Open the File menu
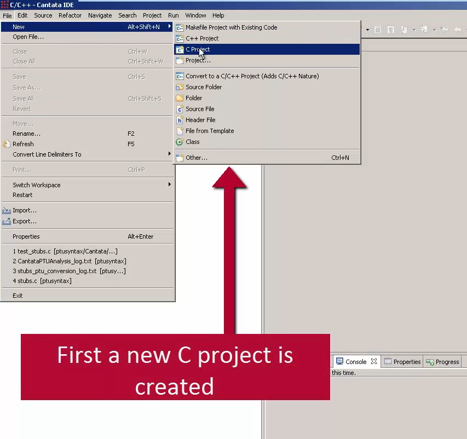467x439 pixels. point(7,15)
